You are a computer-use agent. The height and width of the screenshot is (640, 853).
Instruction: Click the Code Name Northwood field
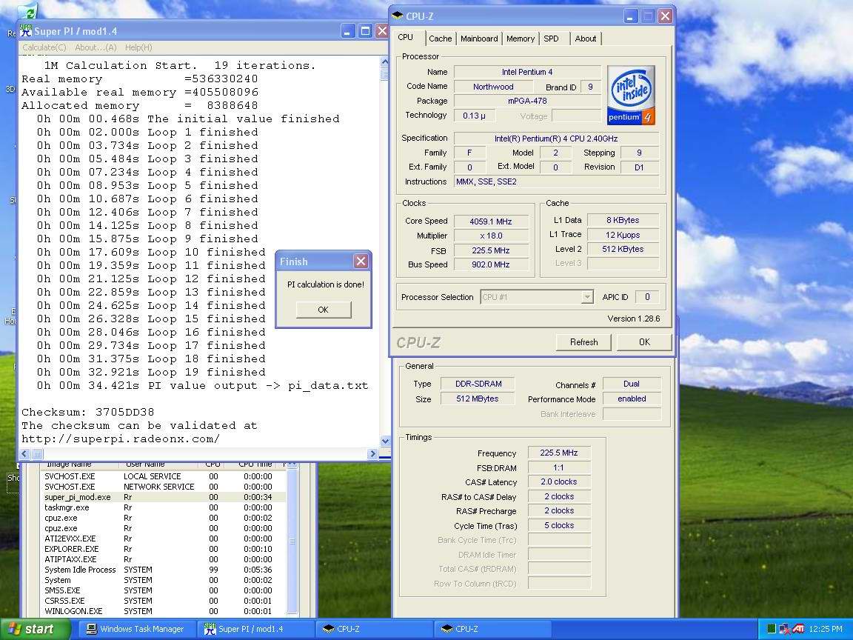tap(493, 87)
